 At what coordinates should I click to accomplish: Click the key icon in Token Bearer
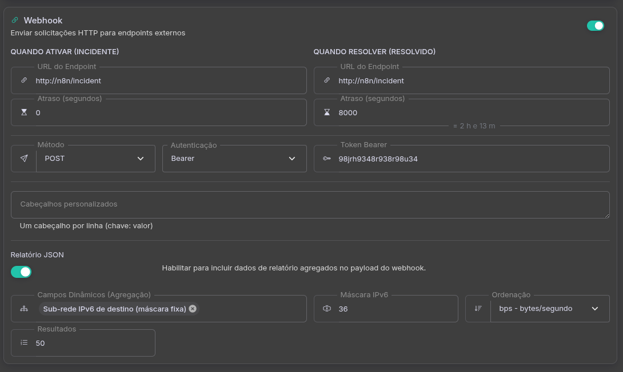(x=327, y=159)
